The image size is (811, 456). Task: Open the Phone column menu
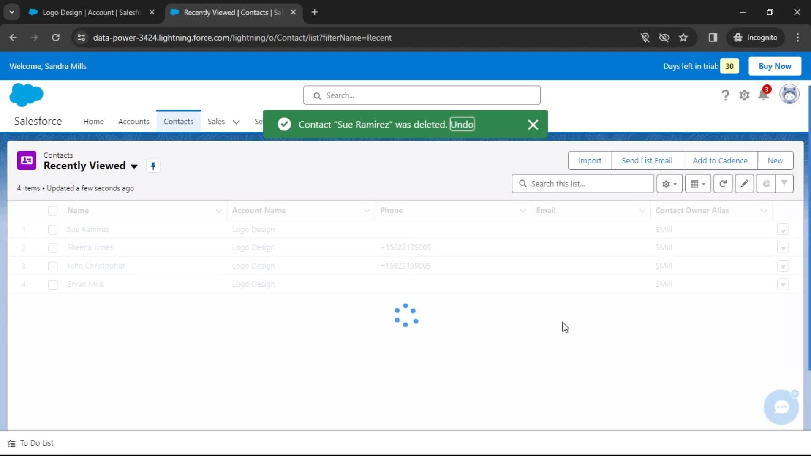point(523,211)
